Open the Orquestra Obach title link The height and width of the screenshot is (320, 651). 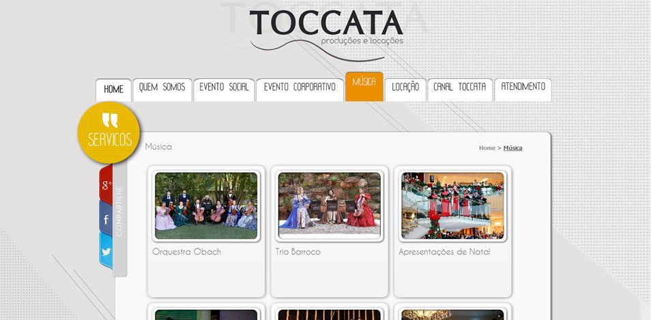(x=186, y=252)
